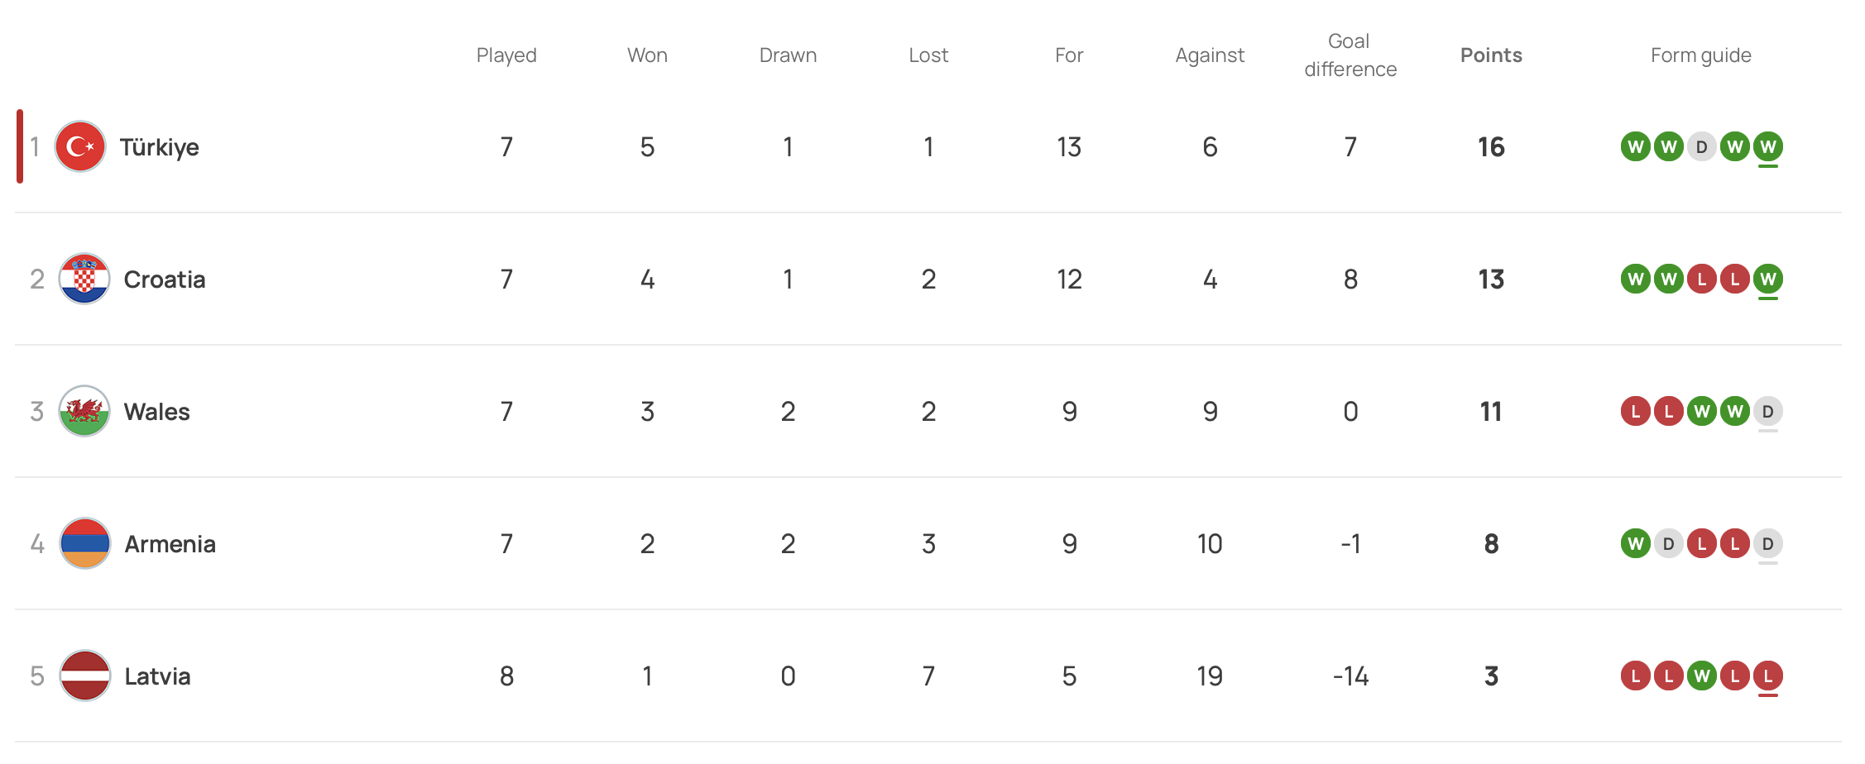Click the Goal difference column header
The width and height of the screenshot is (1865, 764).
(1350, 55)
